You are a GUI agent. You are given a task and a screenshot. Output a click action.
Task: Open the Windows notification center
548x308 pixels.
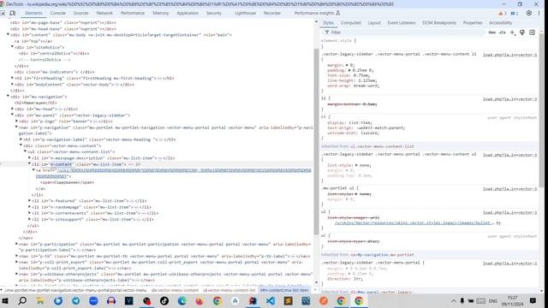(x=533, y=300)
